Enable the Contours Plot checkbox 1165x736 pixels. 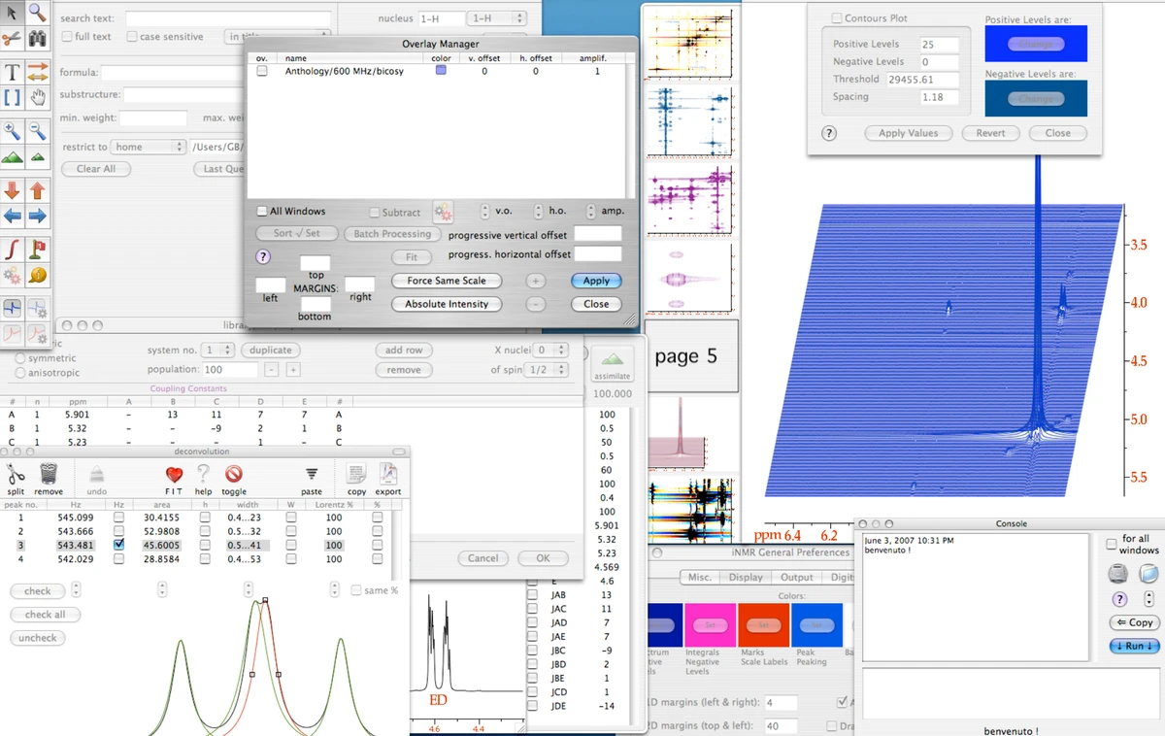coord(837,18)
